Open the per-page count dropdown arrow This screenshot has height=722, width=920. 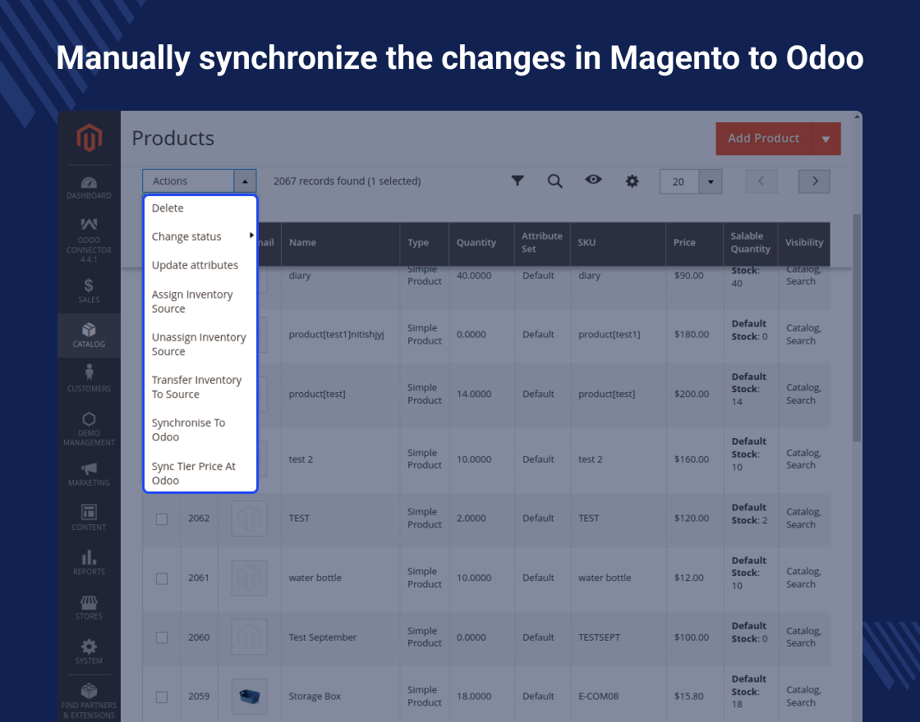click(x=711, y=181)
